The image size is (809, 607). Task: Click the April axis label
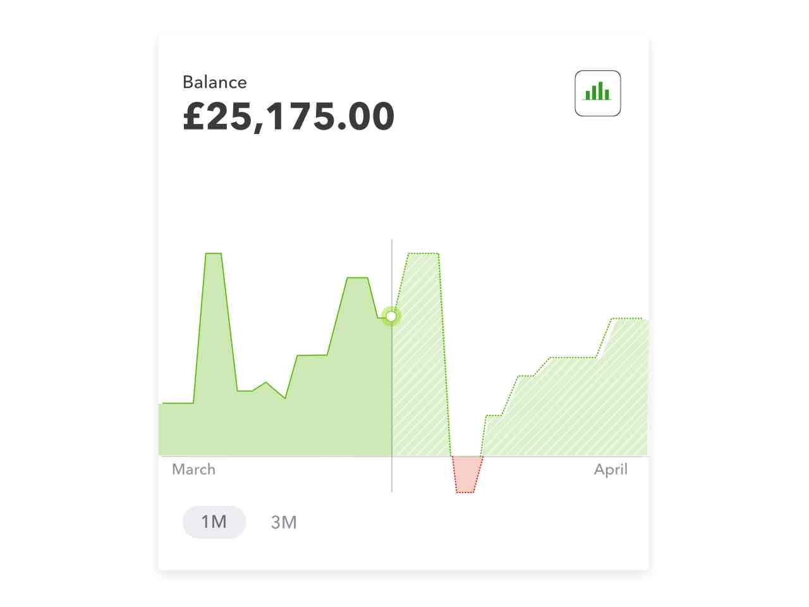[611, 470]
